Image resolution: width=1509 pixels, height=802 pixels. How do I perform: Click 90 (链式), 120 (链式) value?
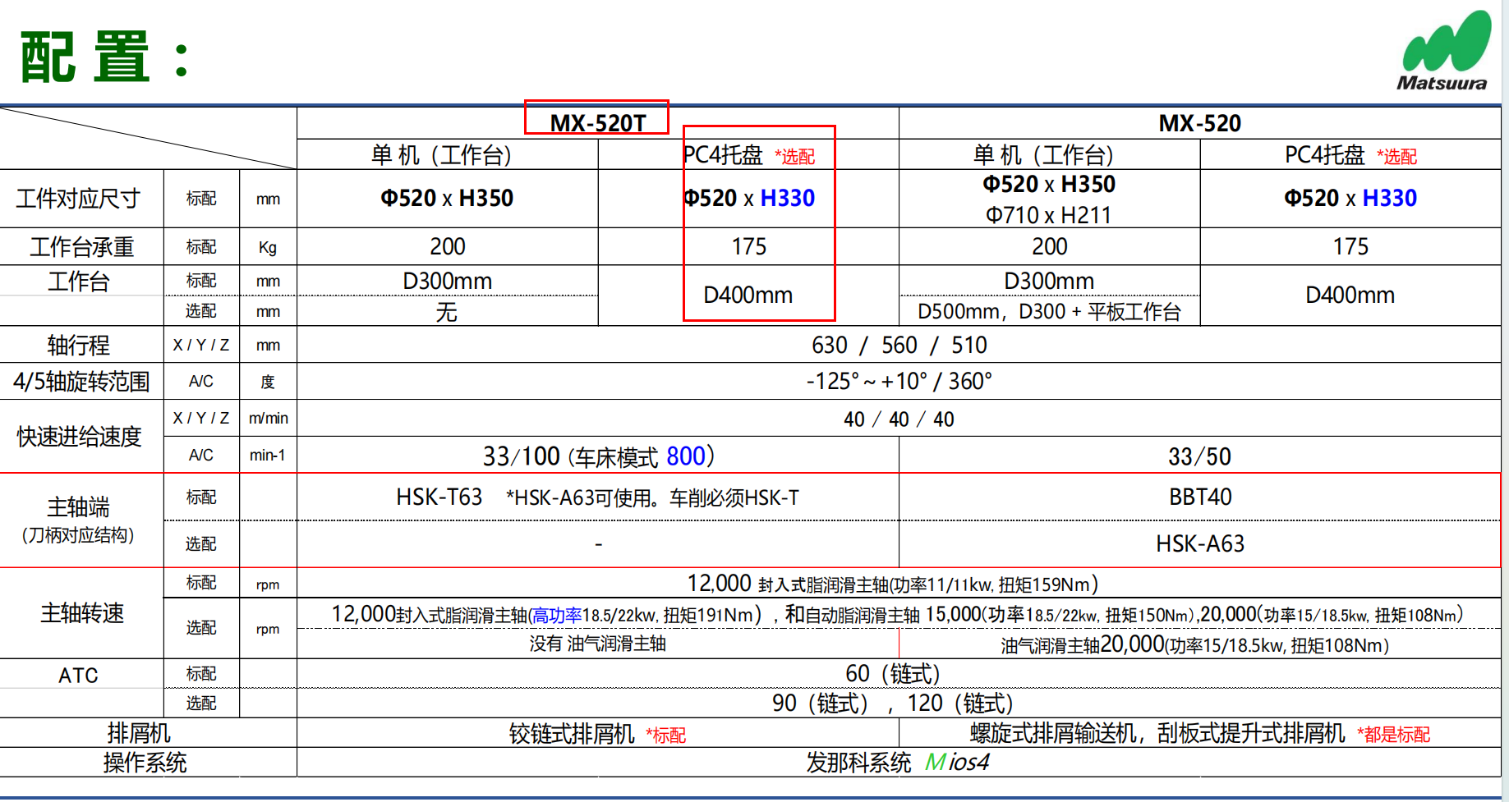pos(893,703)
